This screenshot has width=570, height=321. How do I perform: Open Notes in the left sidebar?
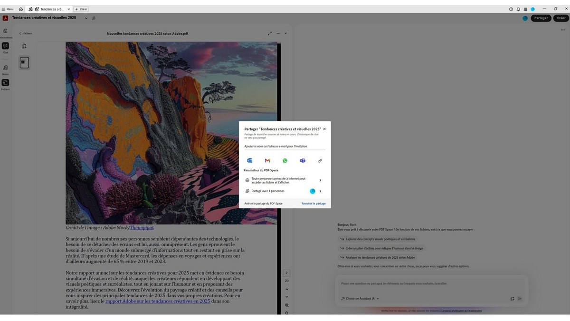5,68
